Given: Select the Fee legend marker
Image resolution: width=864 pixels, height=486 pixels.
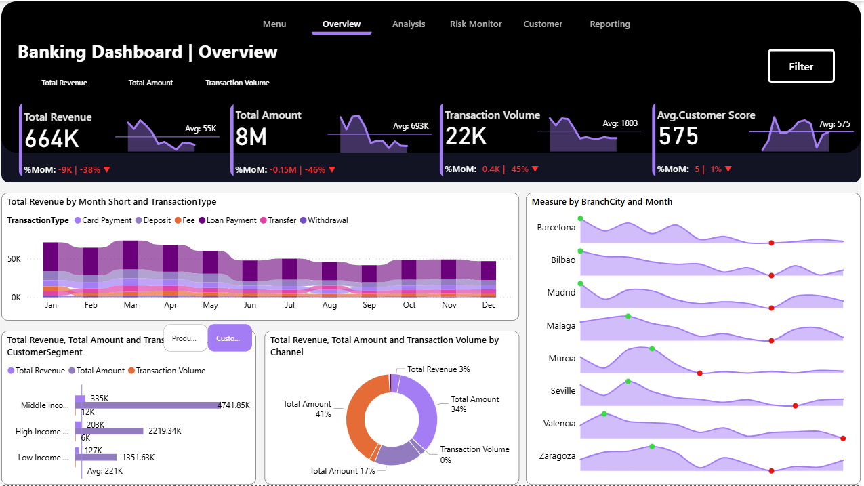Looking at the screenshot, I should coord(178,220).
